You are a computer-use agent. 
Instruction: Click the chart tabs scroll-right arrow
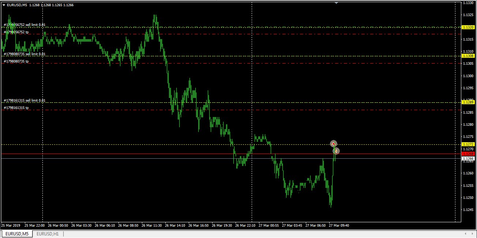(x=472, y=234)
